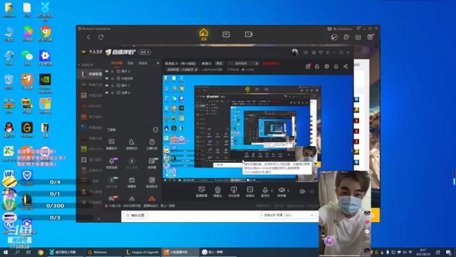
Task: Click the share icon in streaming app
Action: pos(345,66)
